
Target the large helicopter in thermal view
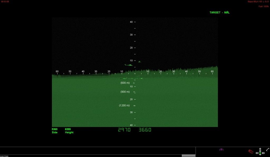click(129, 65)
